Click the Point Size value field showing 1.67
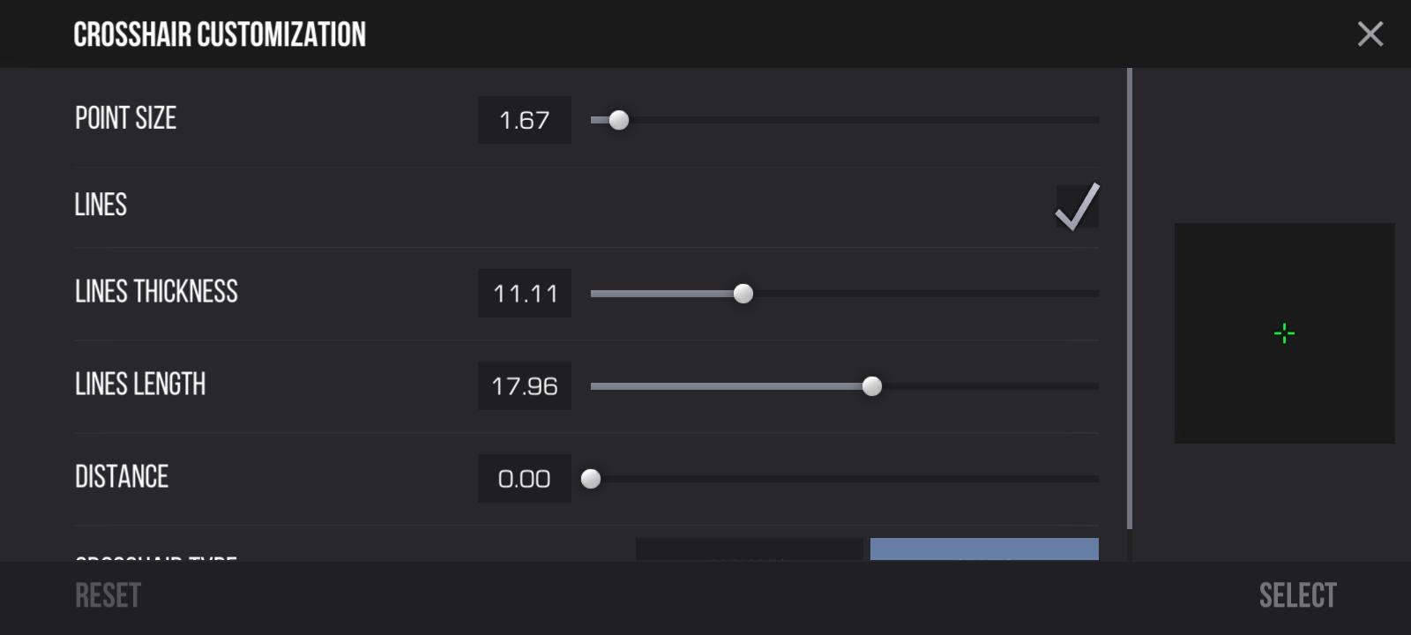The height and width of the screenshot is (635, 1411). pos(523,120)
